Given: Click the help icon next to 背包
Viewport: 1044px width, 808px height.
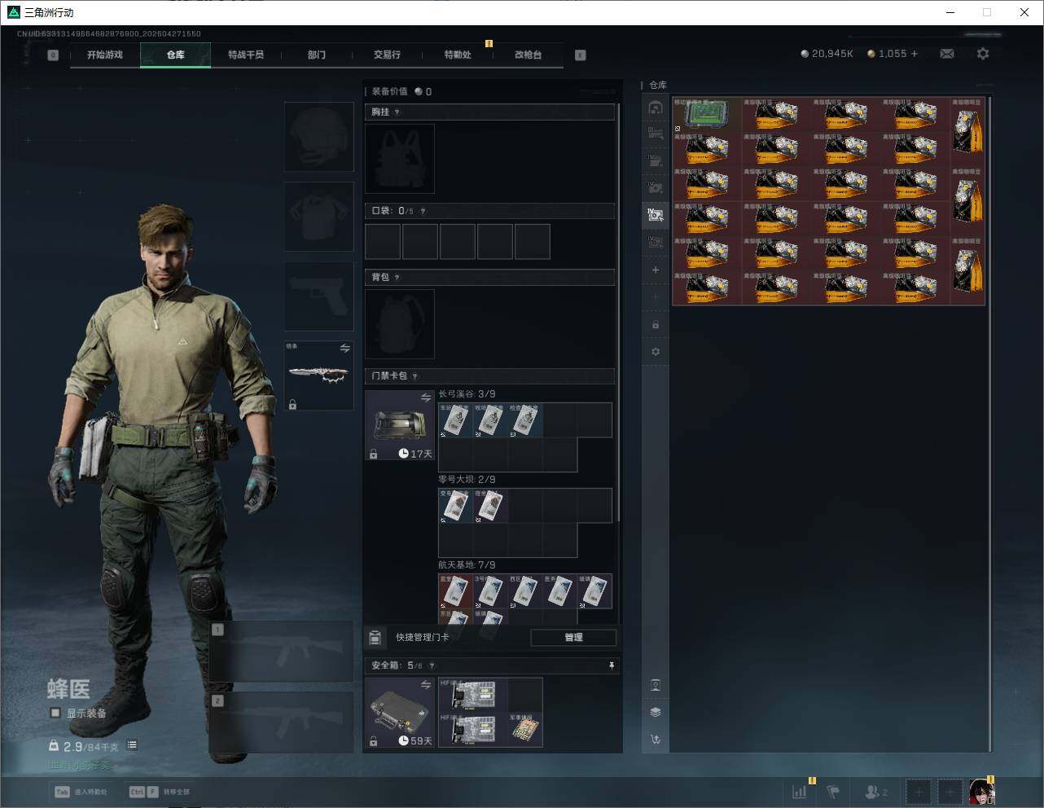Looking at the screenshot, I should [397, 278].
